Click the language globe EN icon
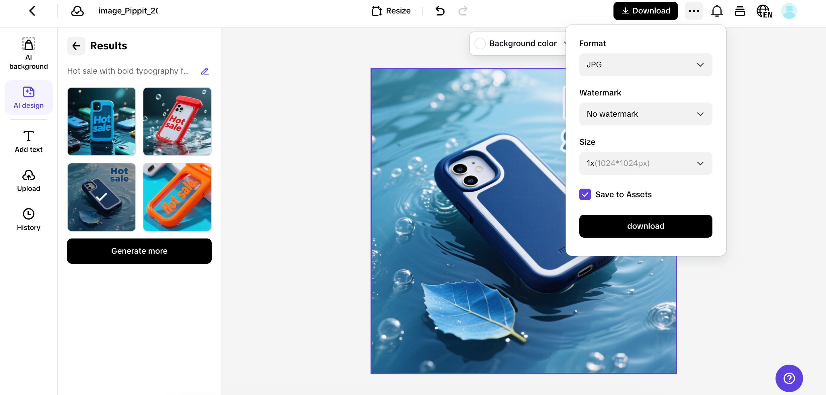This screenshot has height=395, width=826. click(x=764, y=11)
